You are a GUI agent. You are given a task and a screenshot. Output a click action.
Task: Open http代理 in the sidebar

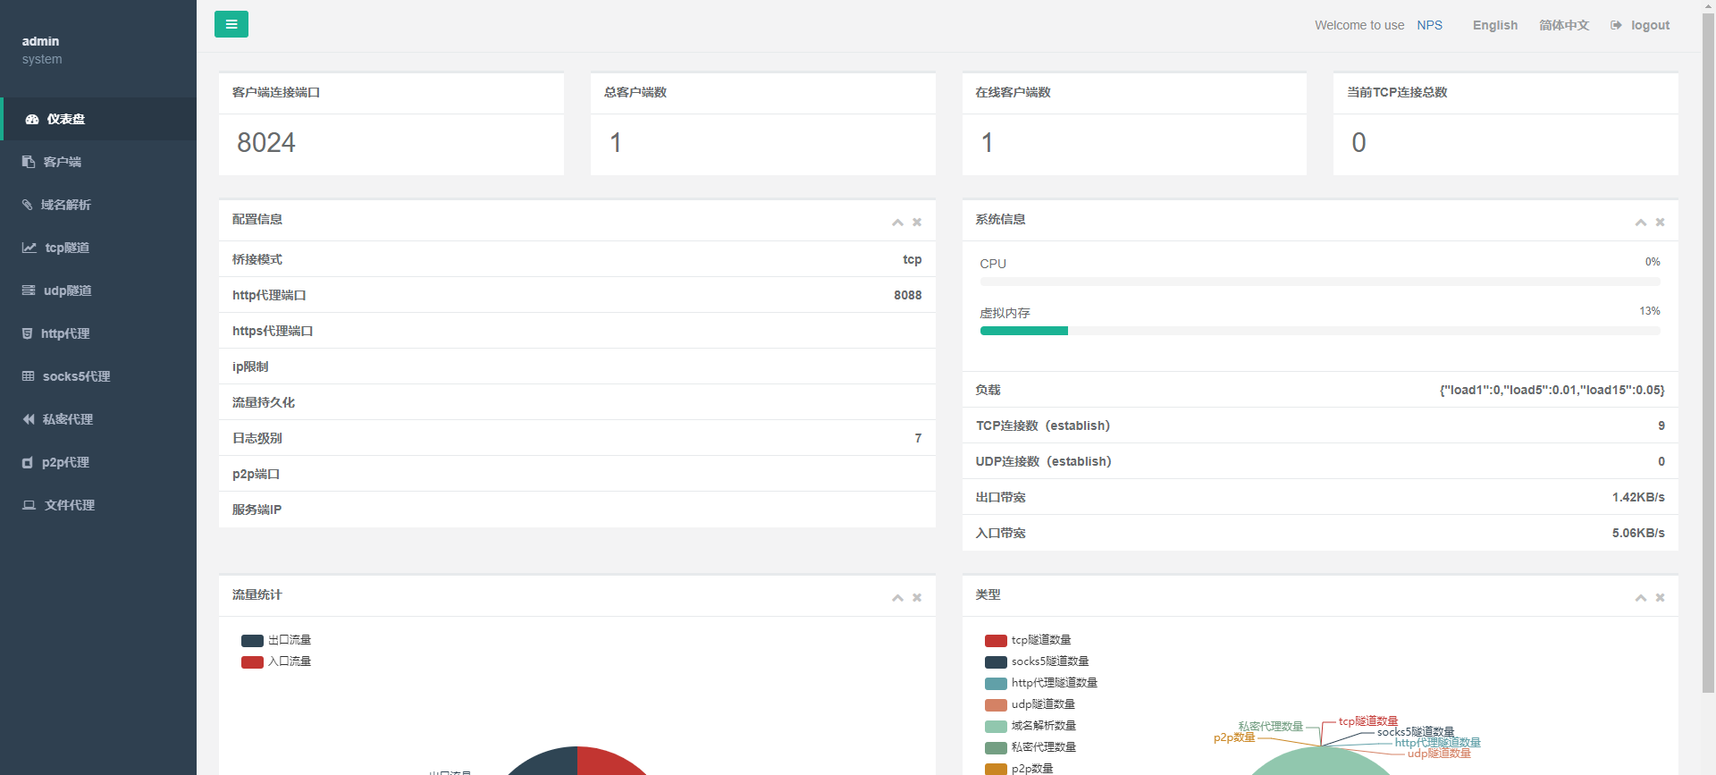(98, 333)
